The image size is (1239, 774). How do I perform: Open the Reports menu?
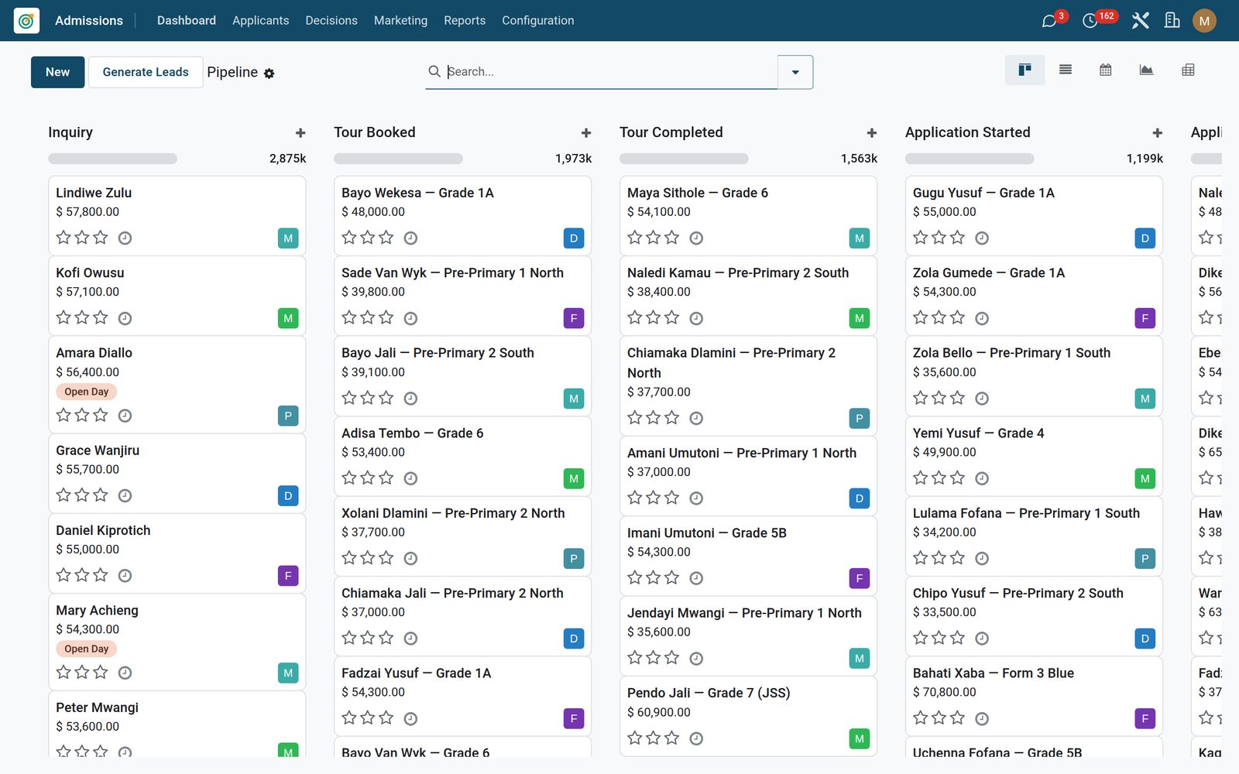pos(465,21)
